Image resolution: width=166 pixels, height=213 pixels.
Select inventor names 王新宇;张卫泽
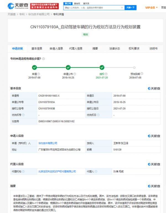coord(121,143)
